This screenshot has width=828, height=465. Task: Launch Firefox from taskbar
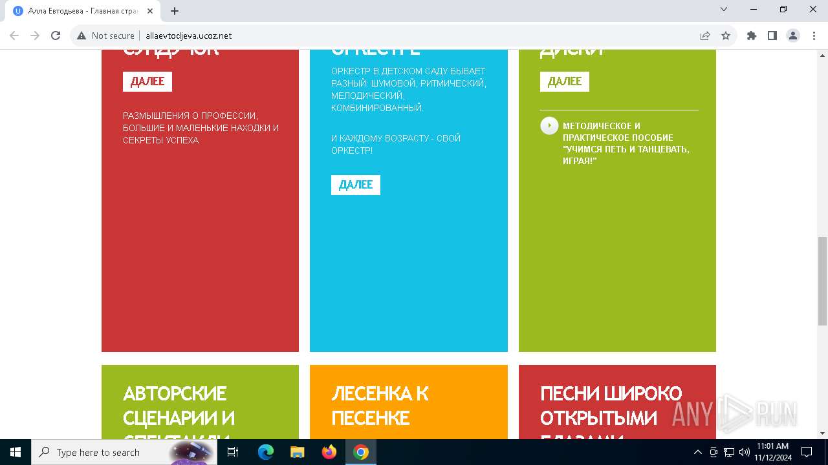(x=329, y=452)
